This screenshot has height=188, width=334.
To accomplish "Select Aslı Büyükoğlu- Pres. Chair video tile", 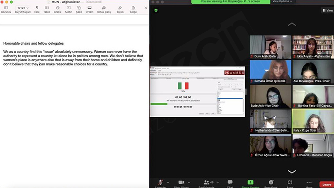I will [313, 72].
